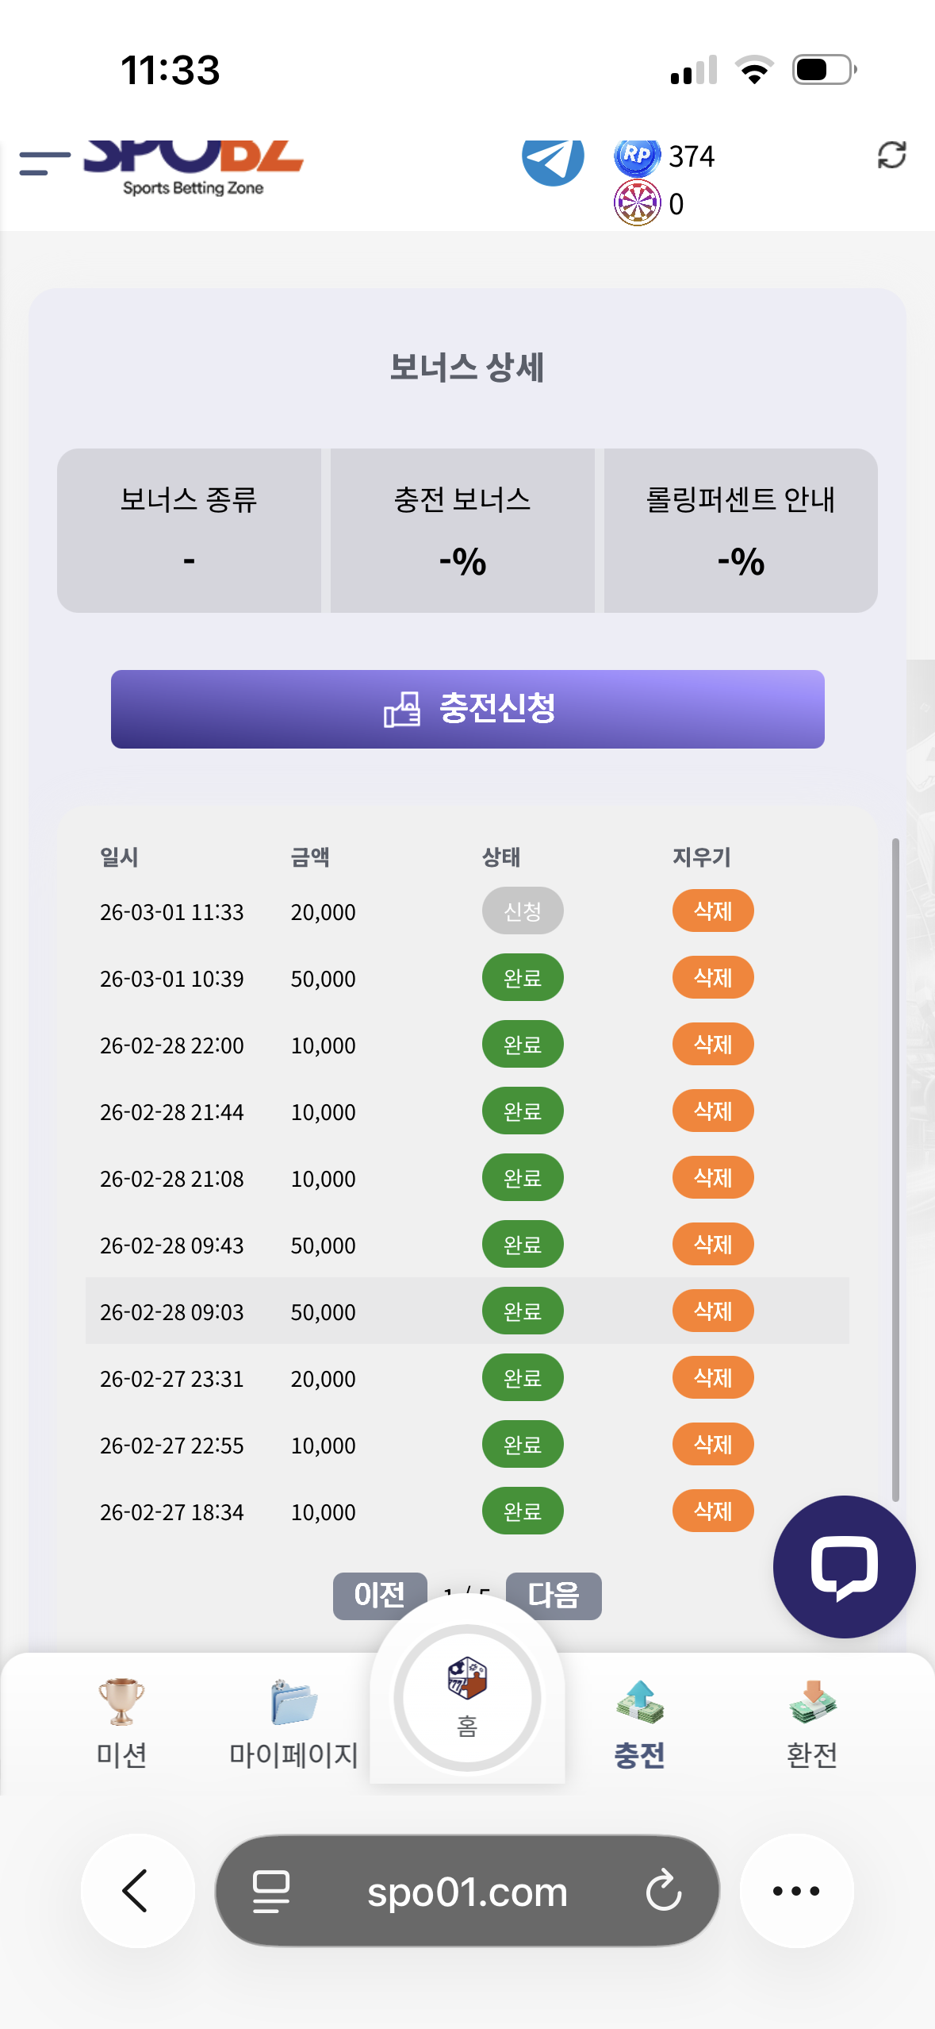Go to Home in the bottom navigation
935x2029 pixels.
[x=467, y=1699]
